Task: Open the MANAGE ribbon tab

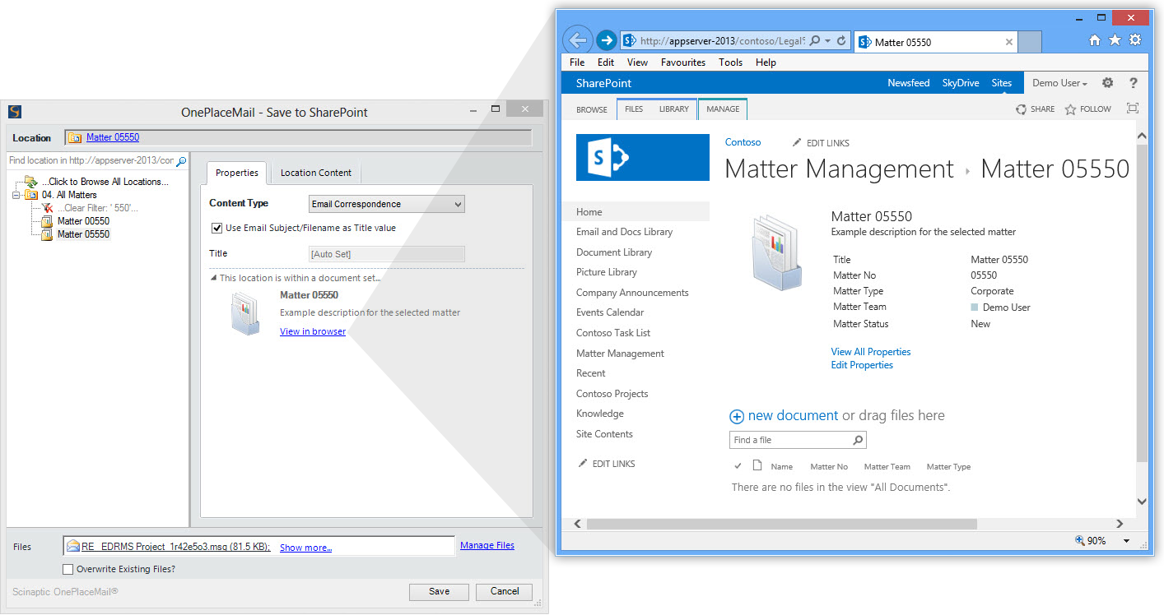Action: point(723,109)
